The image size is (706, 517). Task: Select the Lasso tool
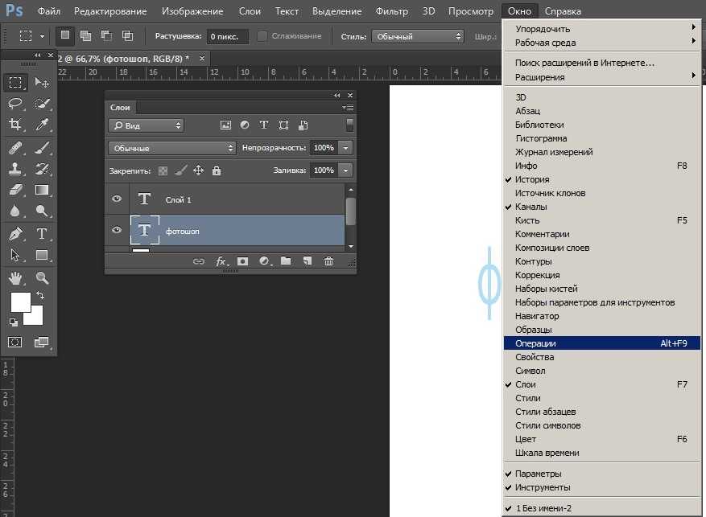point(15,104)
